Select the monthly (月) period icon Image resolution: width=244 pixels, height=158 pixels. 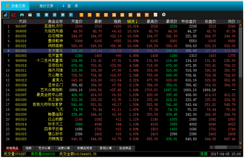pyautogui.click(x=55, y=15)
